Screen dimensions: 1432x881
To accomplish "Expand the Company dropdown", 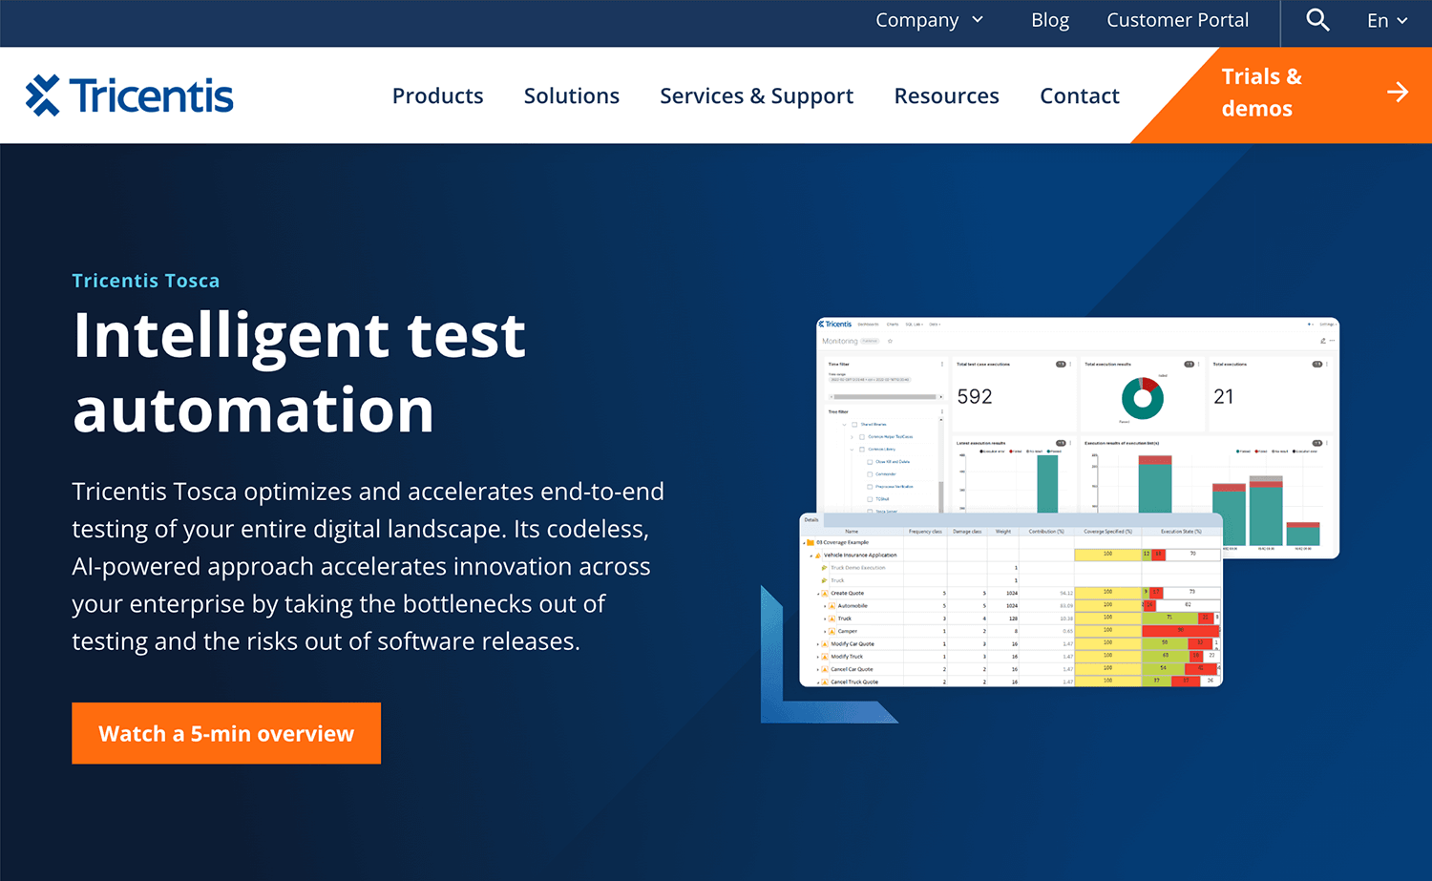I will pos(929,20).
